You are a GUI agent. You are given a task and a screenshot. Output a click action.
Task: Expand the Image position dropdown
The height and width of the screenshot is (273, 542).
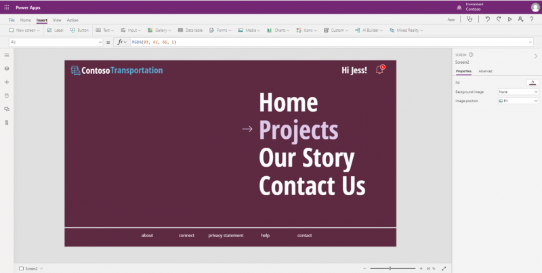coord(518,101)
